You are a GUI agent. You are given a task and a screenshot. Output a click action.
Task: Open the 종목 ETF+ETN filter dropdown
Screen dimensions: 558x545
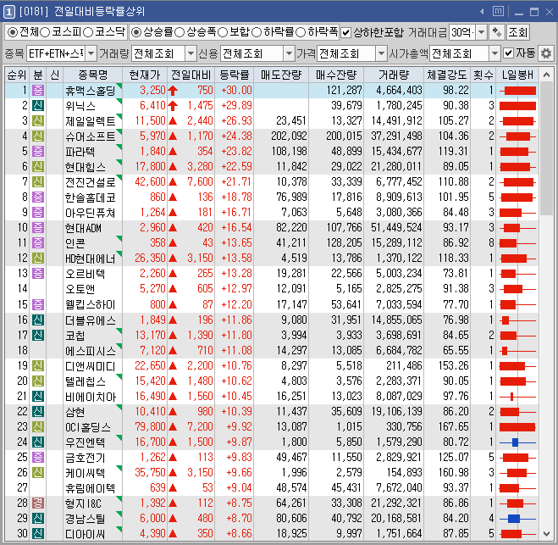[91, 53]
